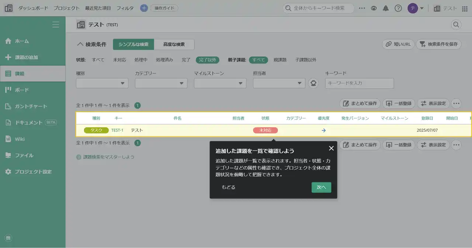Open the watch list eye icon
The height and width of the screenshot is (248, 472).
coord(374,8)
